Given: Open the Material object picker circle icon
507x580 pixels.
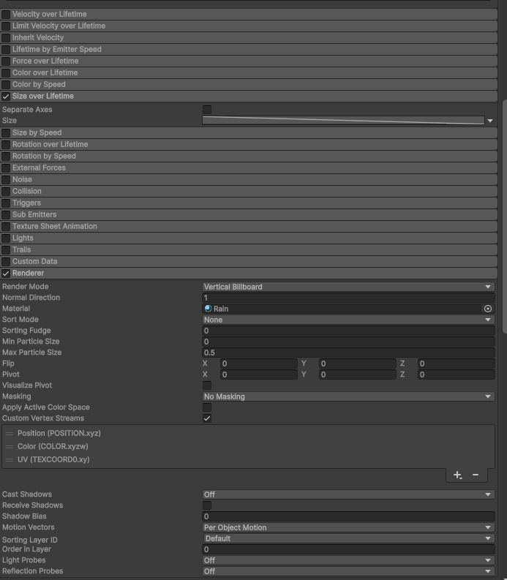Looking at the screenshot, I should pyautogui.click(x=488, y=309).
